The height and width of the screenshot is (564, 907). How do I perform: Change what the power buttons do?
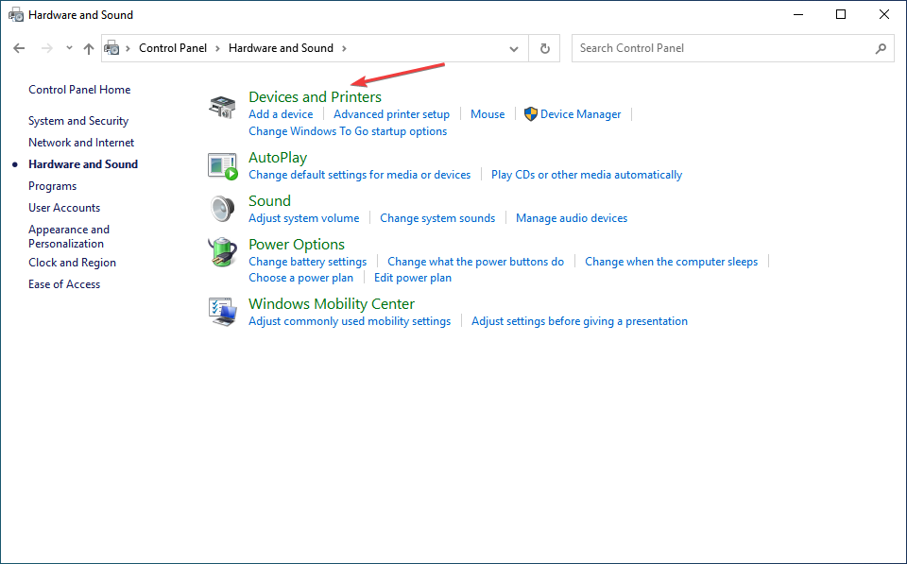(475, 262)
